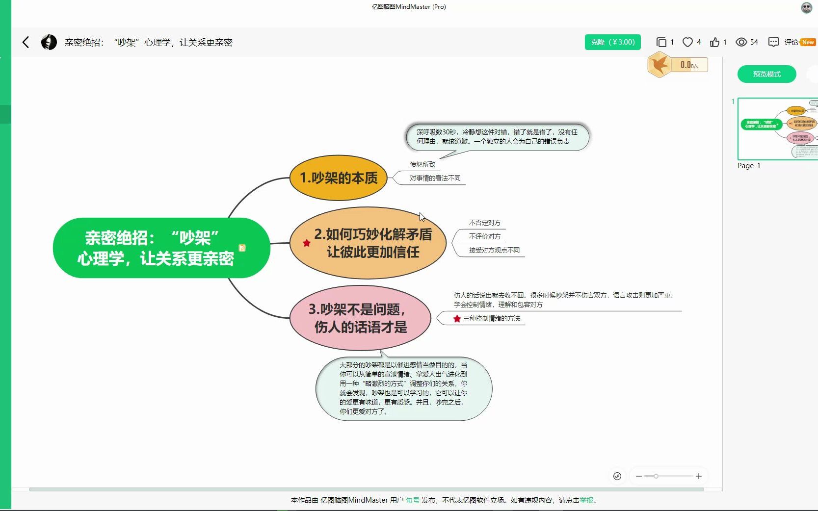818x511 pixels.
Task: Click red star beside 三种控制情绪的方法
Action: point(457,318)
